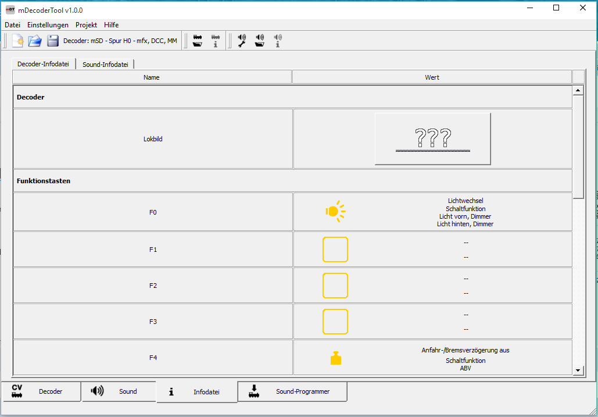The image size is (598, 417).
Task: Open the Sound-Programmer bottom section
Action: click(292, 391)
